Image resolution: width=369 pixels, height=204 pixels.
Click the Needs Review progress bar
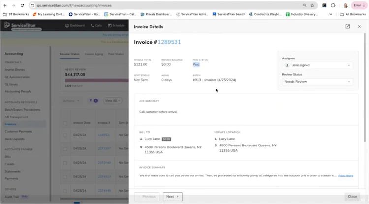click(x=97, y=81)
